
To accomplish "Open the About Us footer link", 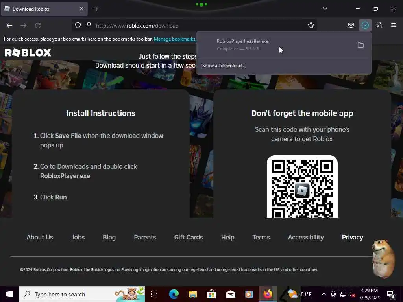I will click(x=40, y=237).
